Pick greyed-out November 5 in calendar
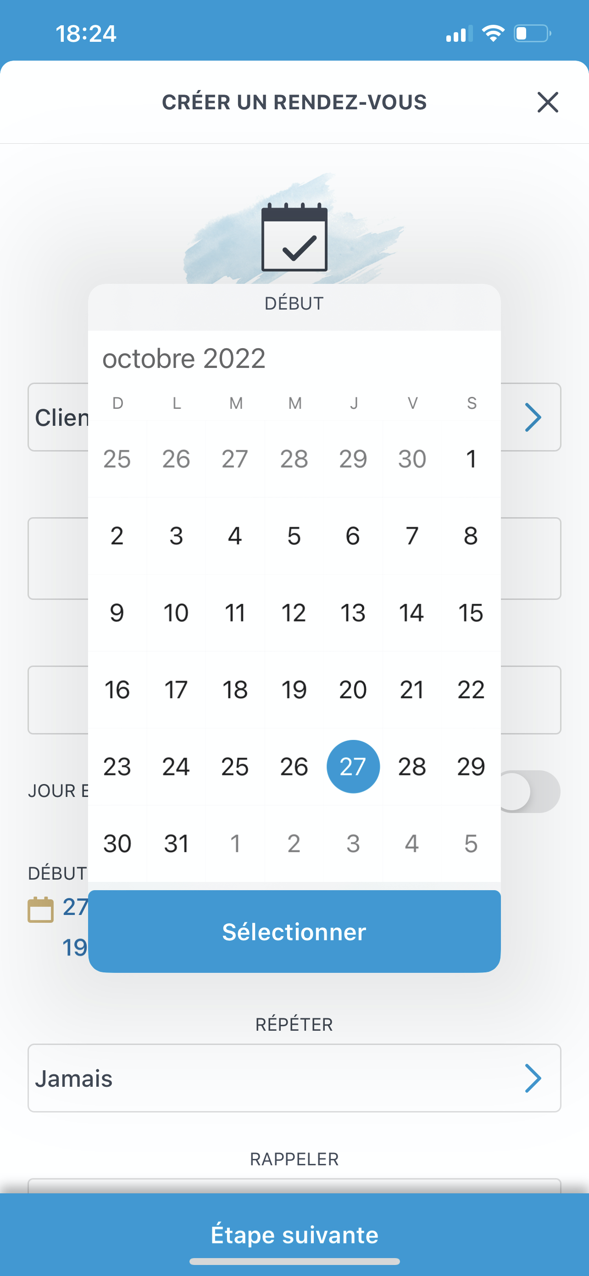The width and height of the screenshot is (589, 1276). point(471,844)
